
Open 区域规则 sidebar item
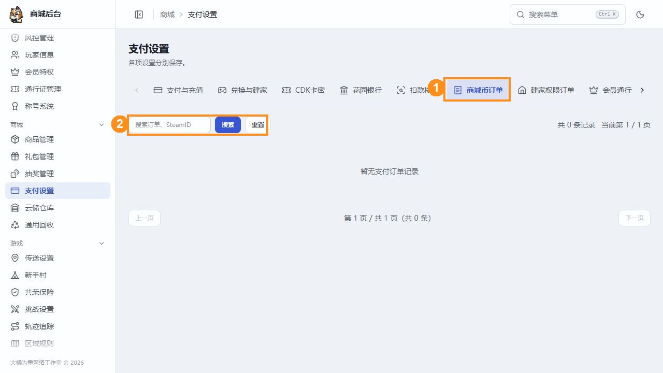[x=57, y=343]
